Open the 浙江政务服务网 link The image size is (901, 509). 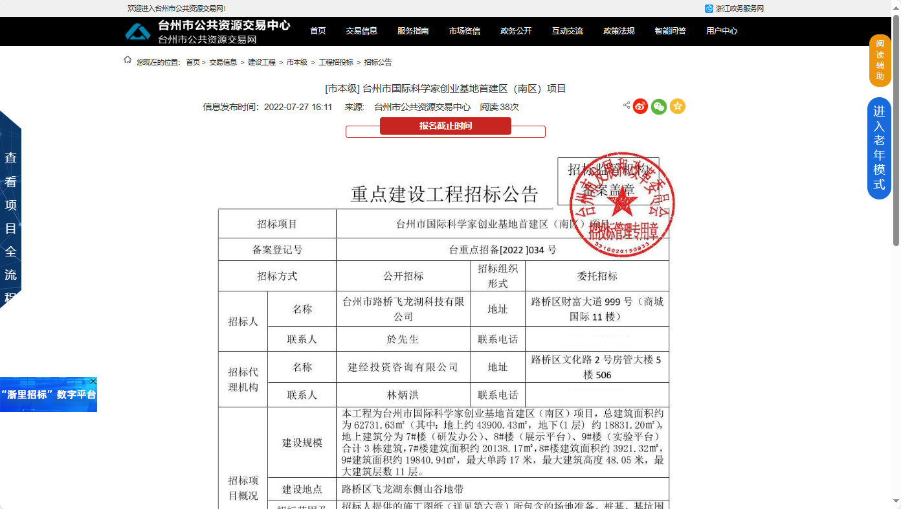pyautogui.click(x=740, y=8)
